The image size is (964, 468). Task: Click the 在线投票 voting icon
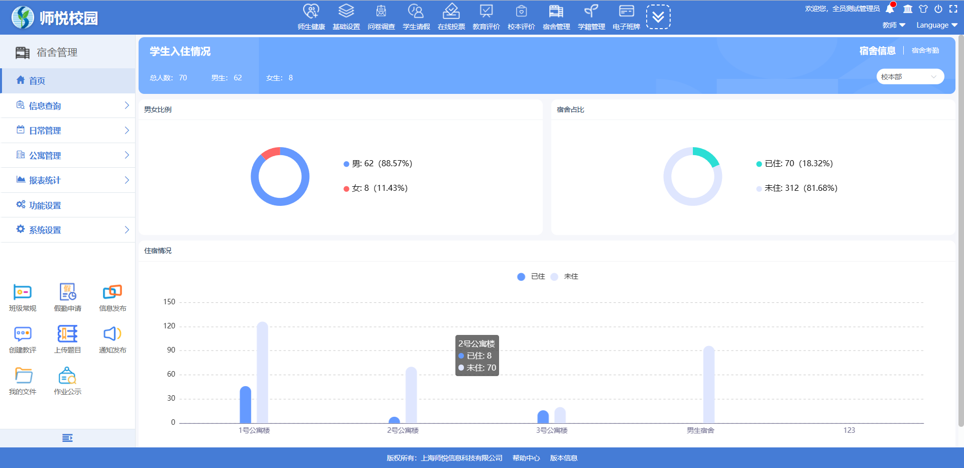tap(451, 12)
